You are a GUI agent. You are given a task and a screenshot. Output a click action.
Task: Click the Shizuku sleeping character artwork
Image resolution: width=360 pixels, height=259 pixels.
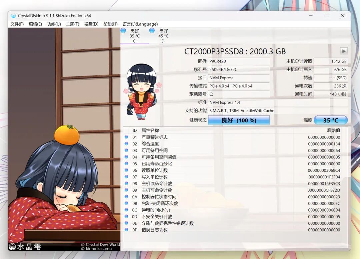[64, 139]
